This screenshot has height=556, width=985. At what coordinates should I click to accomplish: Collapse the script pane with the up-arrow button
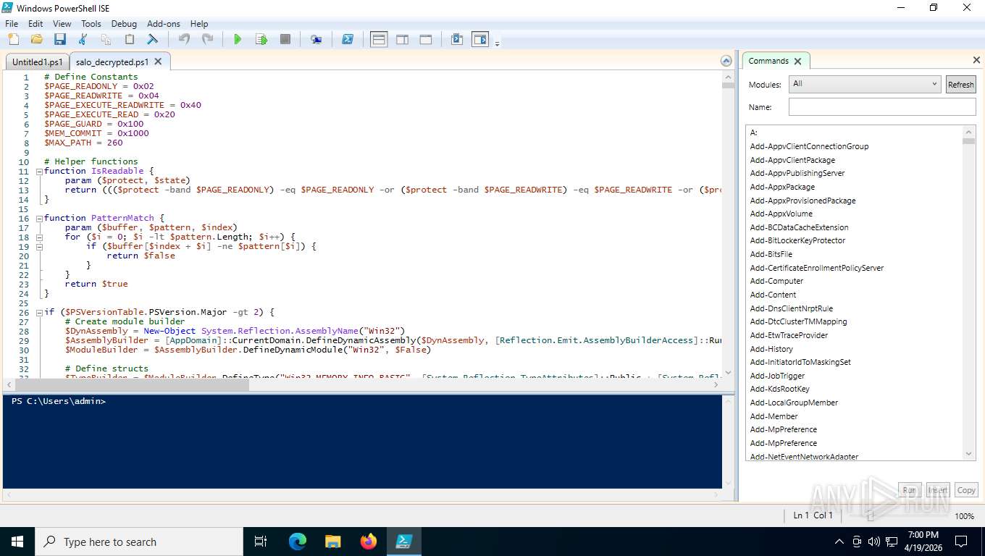coord(726,61)
